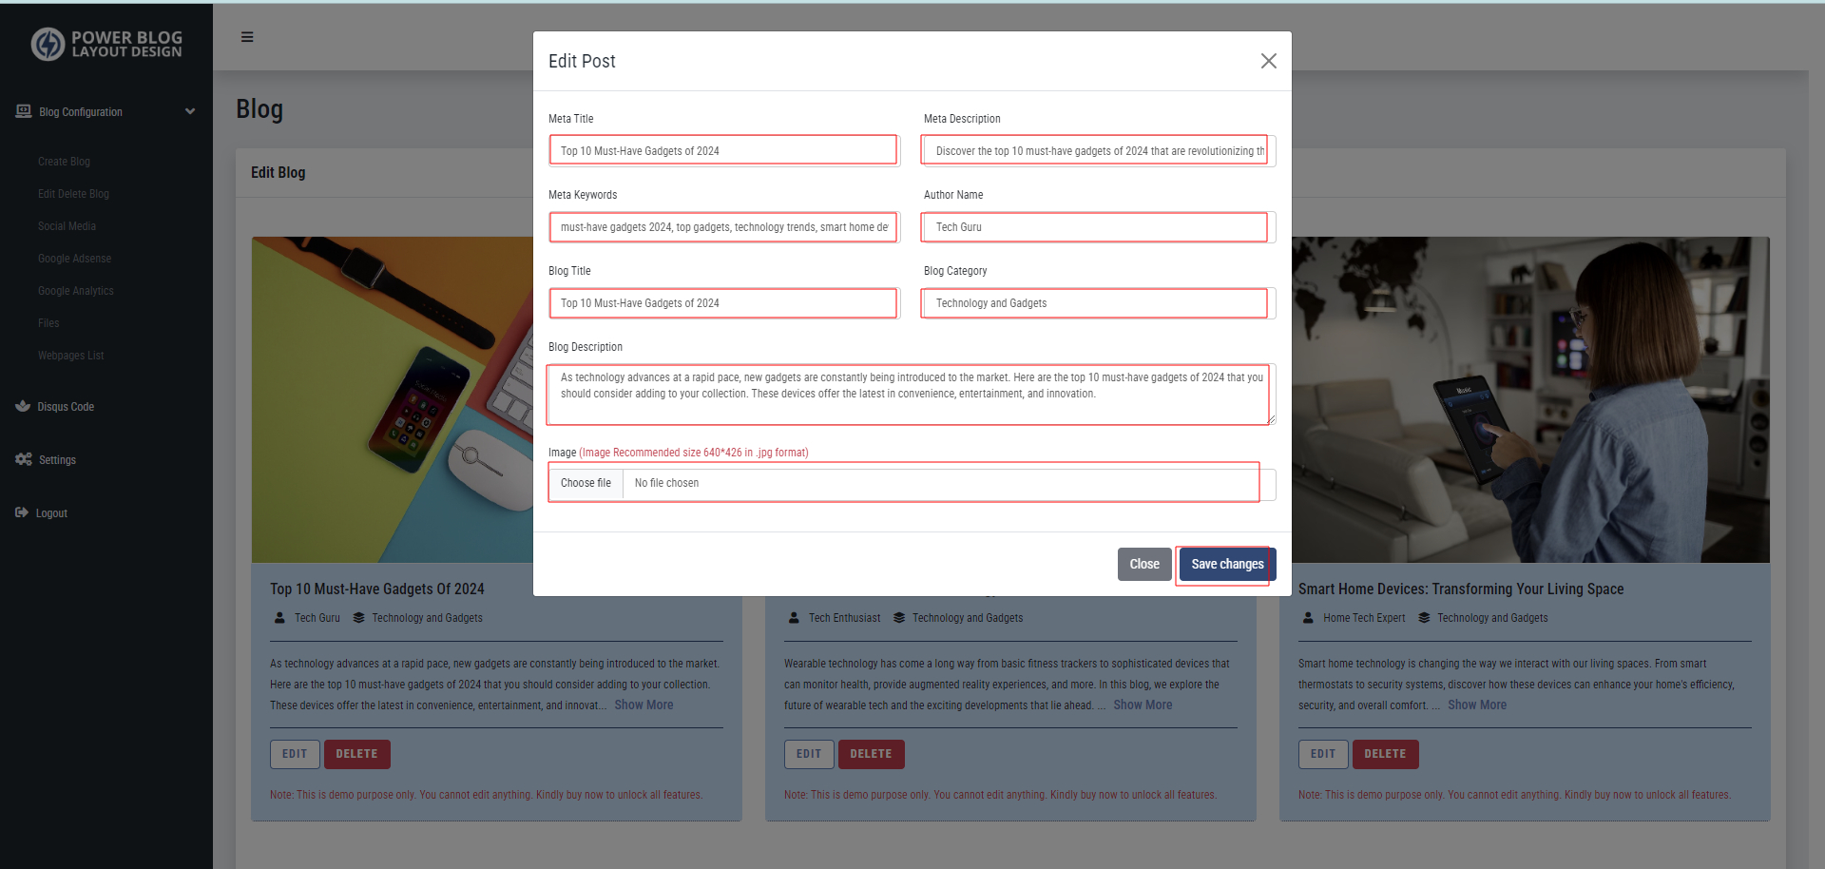Click the Author Name text field

[1096, 227]
